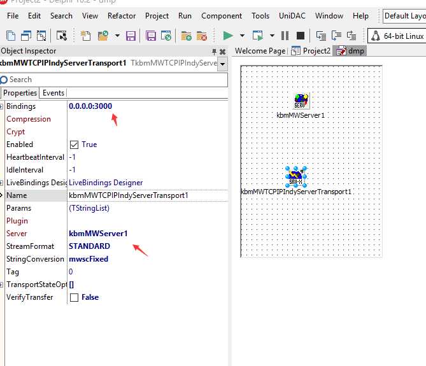The height and width of the screenshot is (366, 426).
Task: Click the Trace Into icon
Action: pos(321,36)
